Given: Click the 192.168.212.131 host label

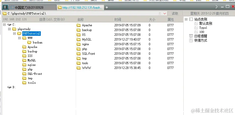Looking at the screenshot, I should [x=15, y=19].
